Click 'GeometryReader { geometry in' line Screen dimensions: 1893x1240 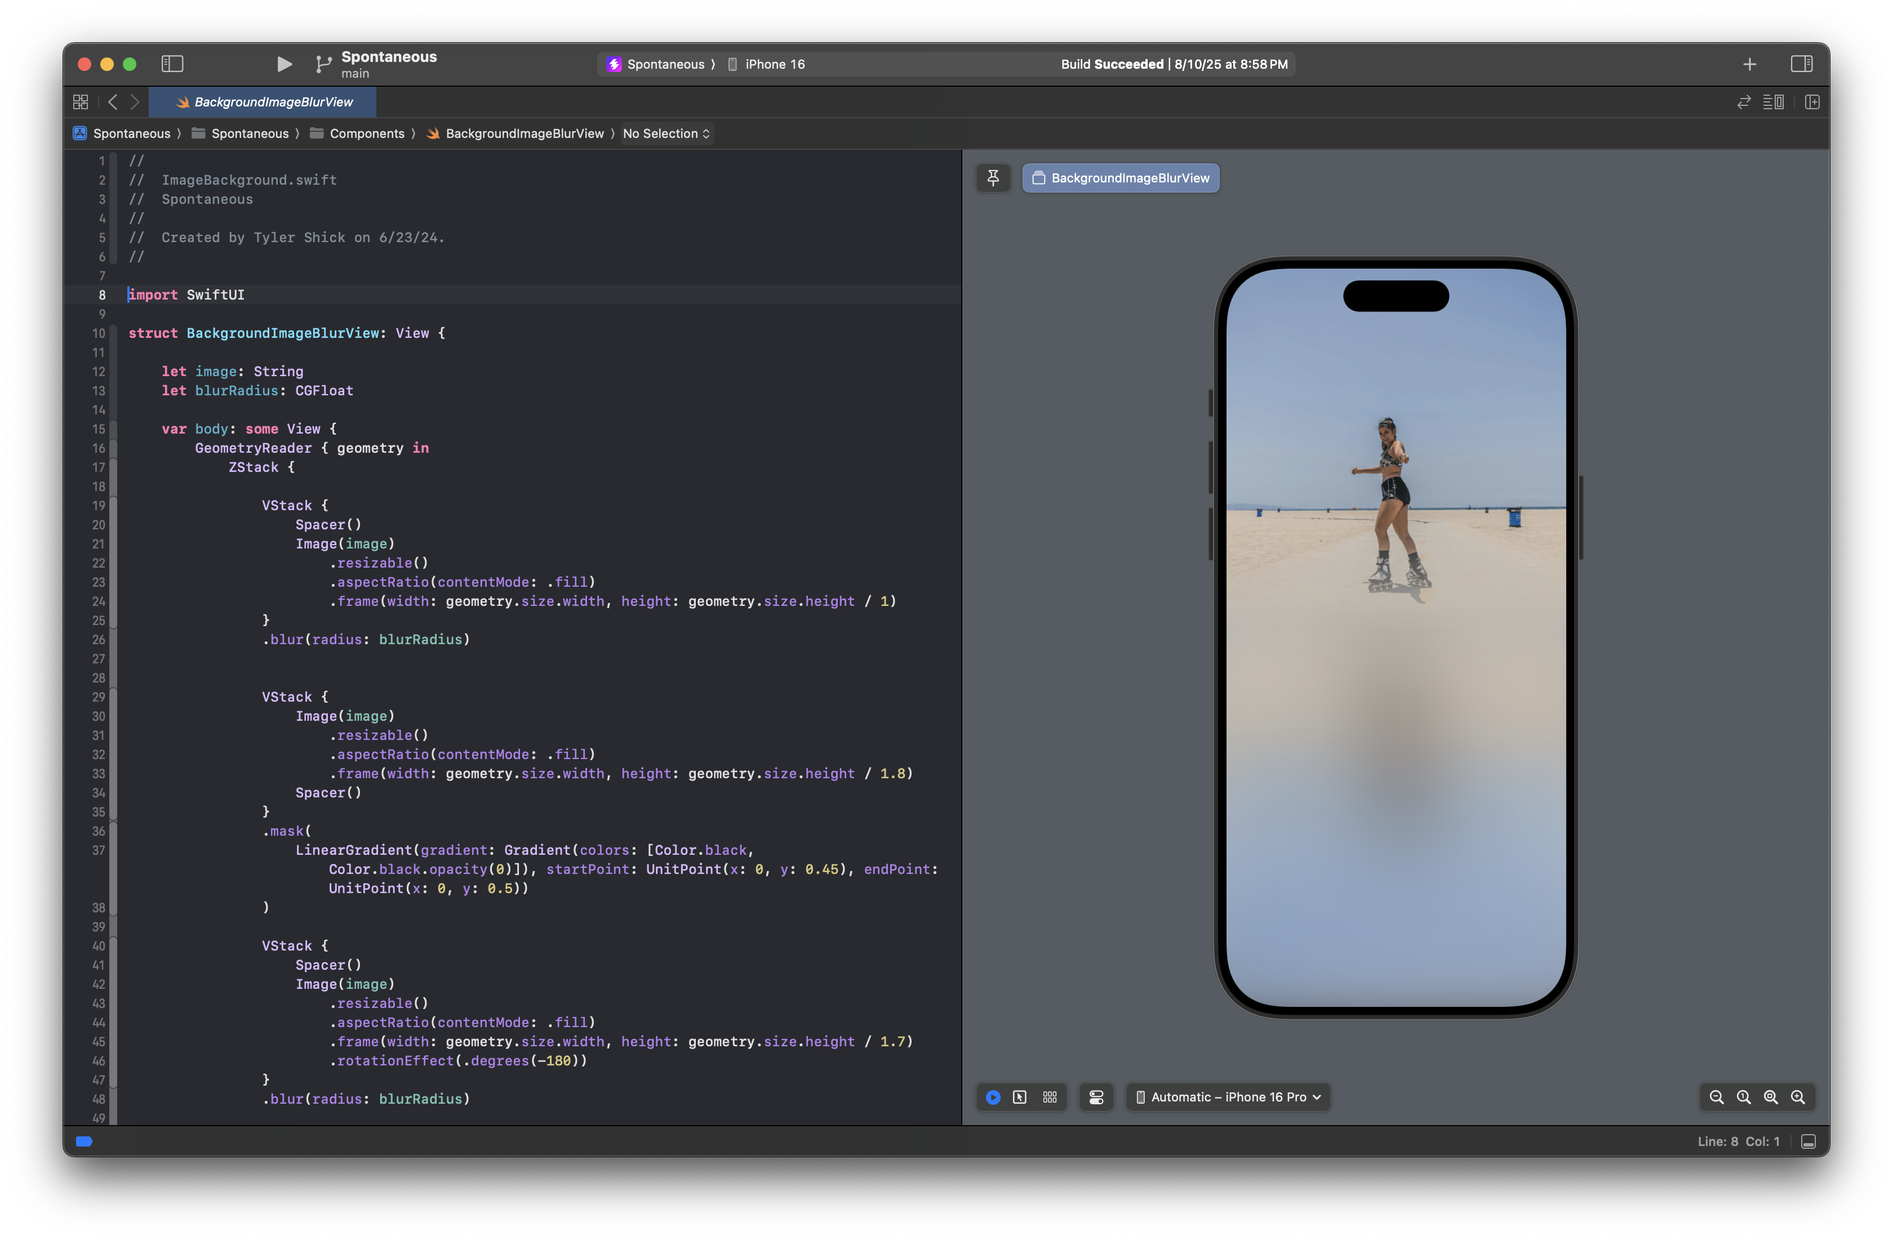(312, 448)
